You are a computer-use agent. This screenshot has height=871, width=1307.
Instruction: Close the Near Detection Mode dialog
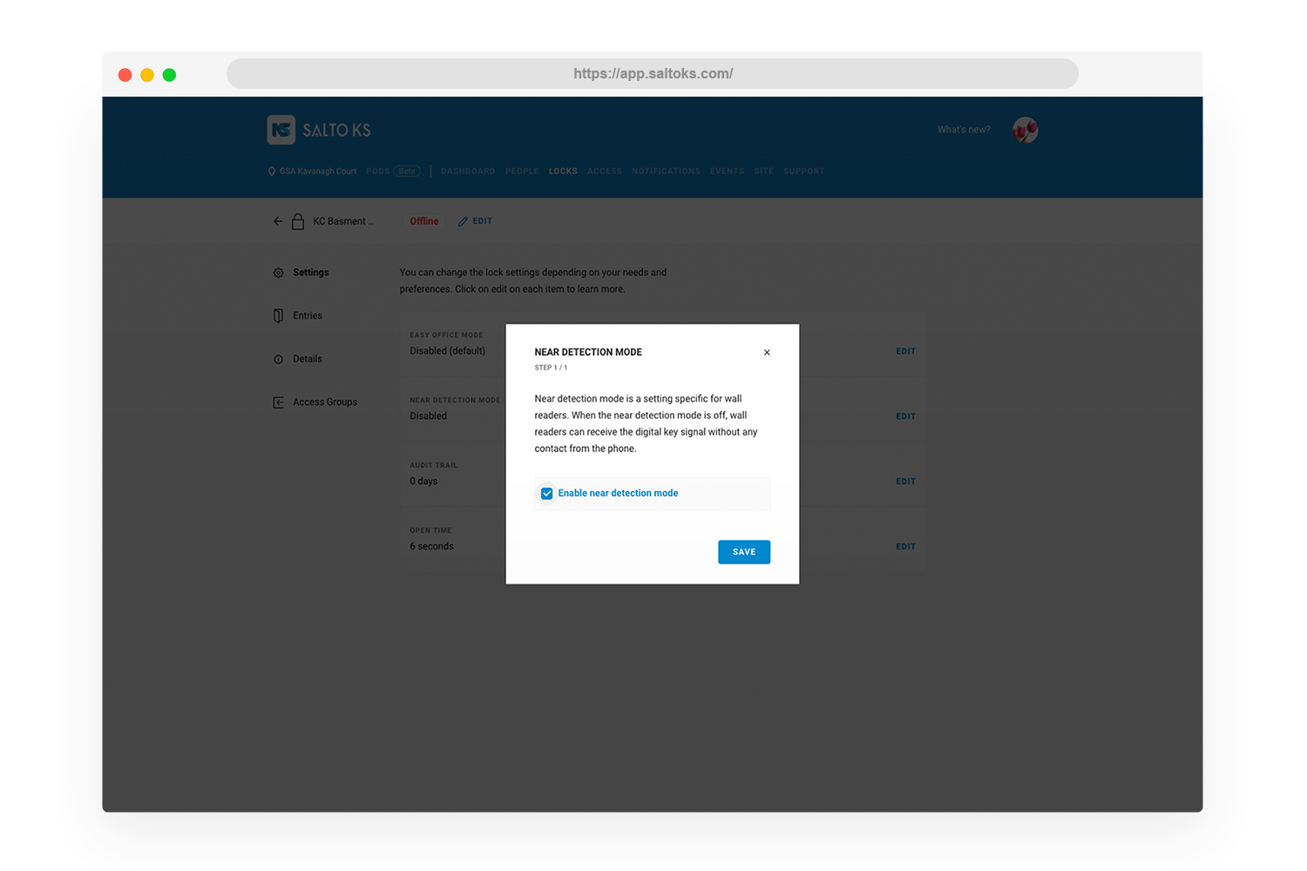click(x=767, y=353)
